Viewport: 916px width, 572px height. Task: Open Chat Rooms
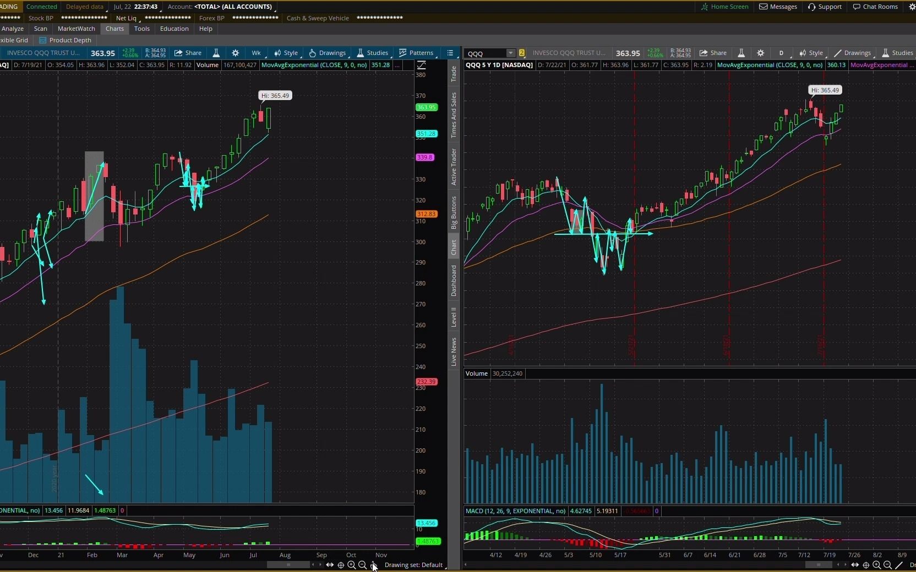tap(875, 7)
